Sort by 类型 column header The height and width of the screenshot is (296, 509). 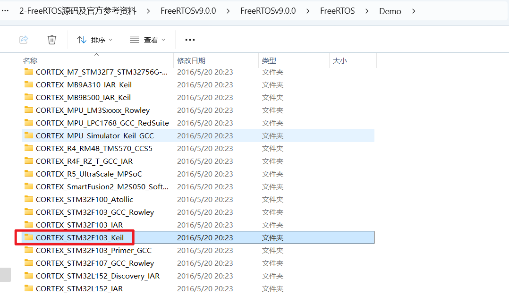[x=269, y=60]
